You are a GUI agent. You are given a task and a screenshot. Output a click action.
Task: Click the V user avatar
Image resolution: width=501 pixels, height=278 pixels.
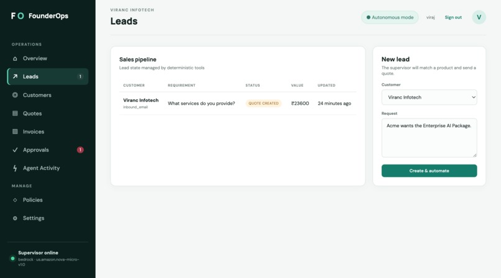click(x=479, y=17)
